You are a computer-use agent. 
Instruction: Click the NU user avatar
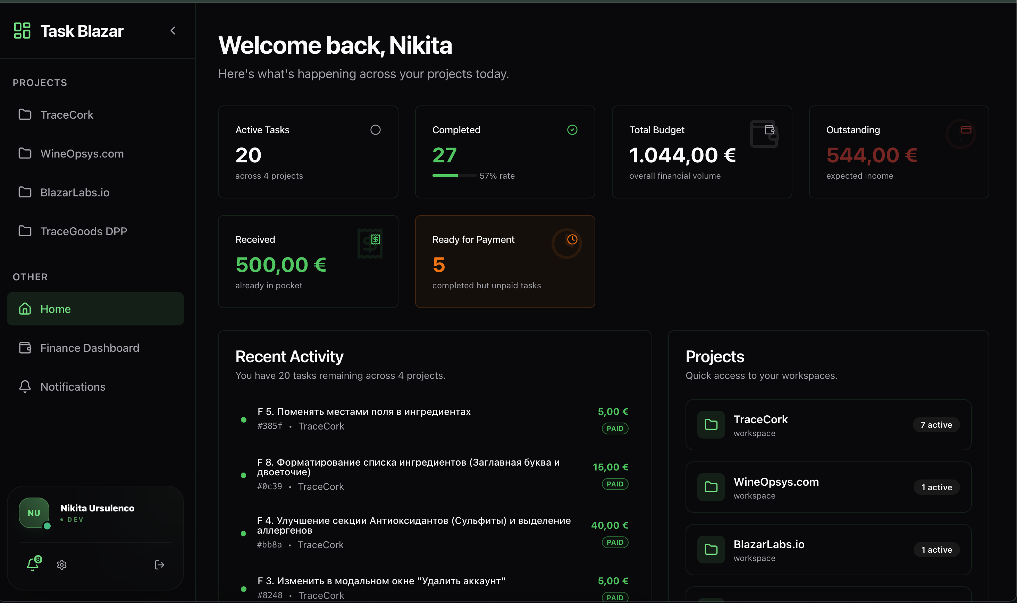(34, 513)
